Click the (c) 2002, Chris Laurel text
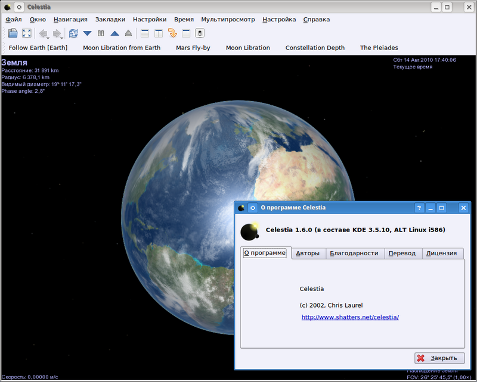The image size is (477, 382). point(331,305)
